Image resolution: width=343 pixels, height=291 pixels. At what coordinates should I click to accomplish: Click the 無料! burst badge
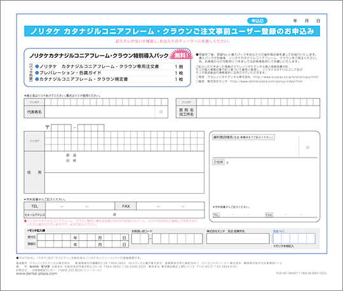[181, 55]
